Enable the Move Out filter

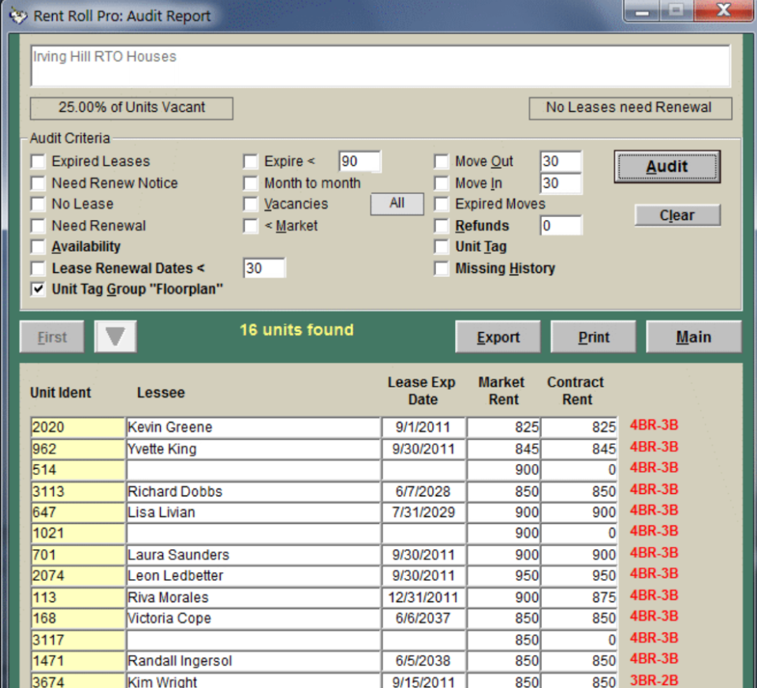(441, 161)
